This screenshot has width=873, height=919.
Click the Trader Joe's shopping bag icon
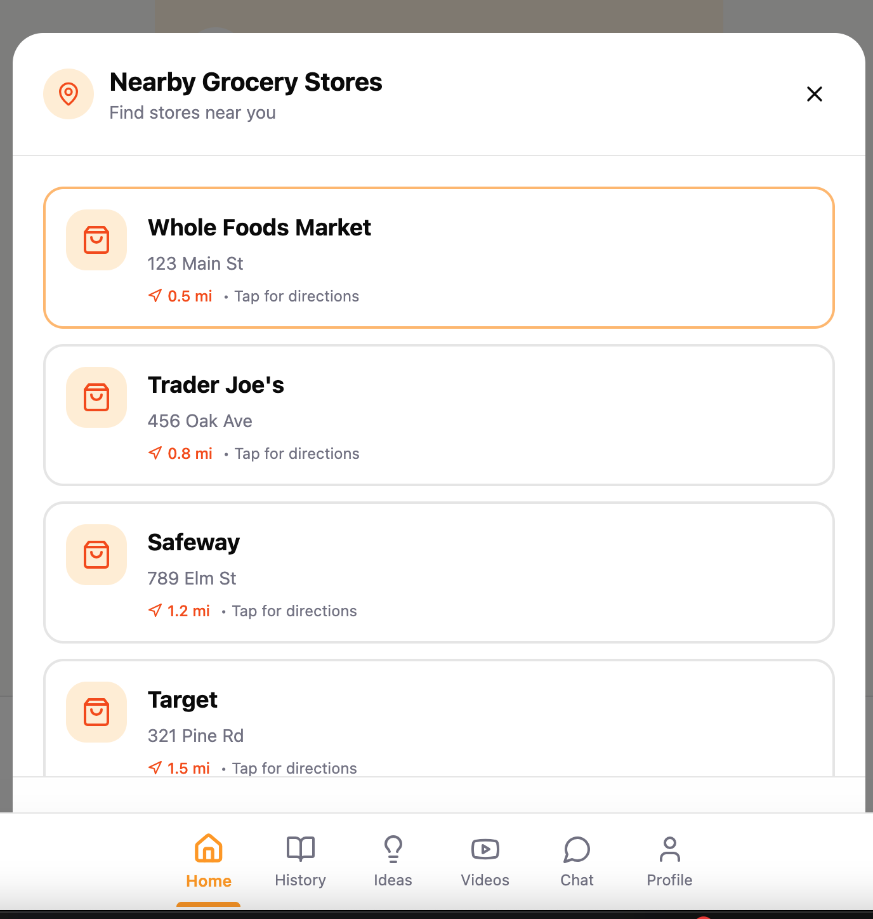(x=96, y=397)
